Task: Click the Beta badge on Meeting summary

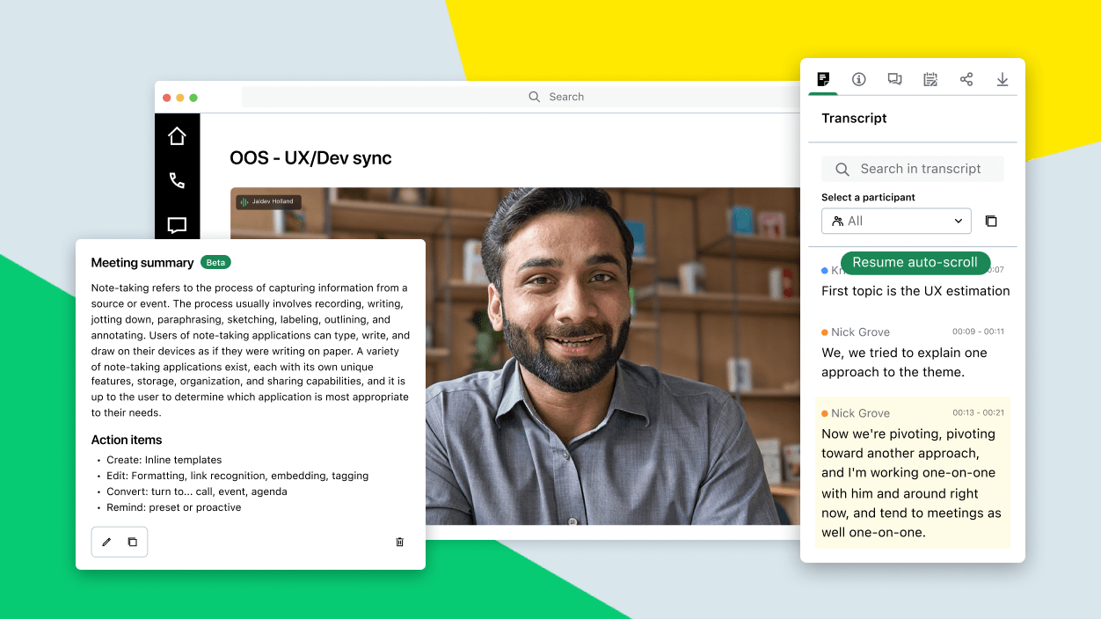Action: (215, 262)
